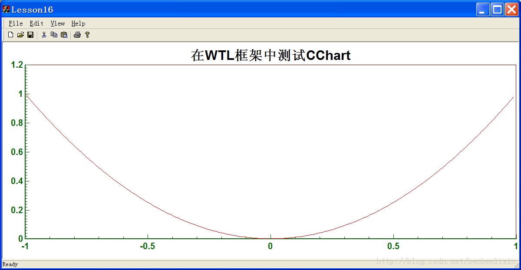Print the chart with the printer icon
Viewport: 521px width, 270px height.
[77, 35]
